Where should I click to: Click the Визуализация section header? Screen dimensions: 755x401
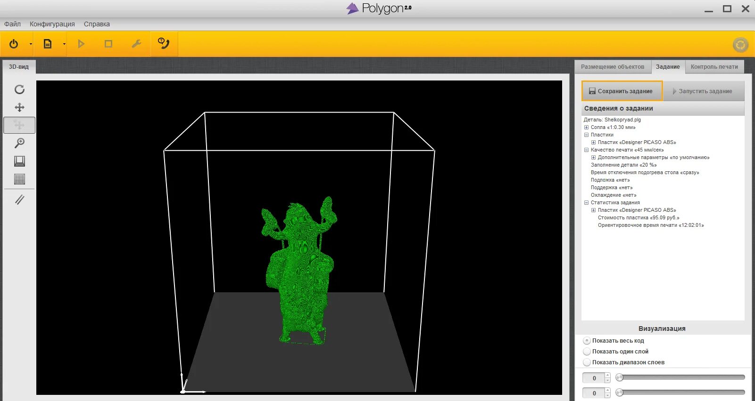click(662, 329)
